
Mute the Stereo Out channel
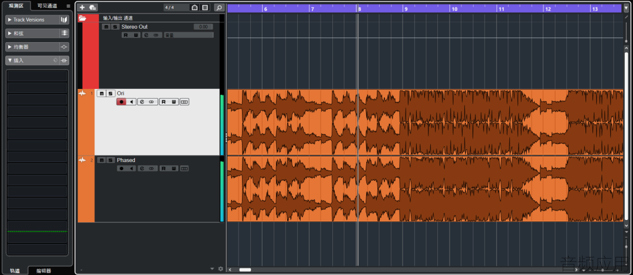[106, 26]
